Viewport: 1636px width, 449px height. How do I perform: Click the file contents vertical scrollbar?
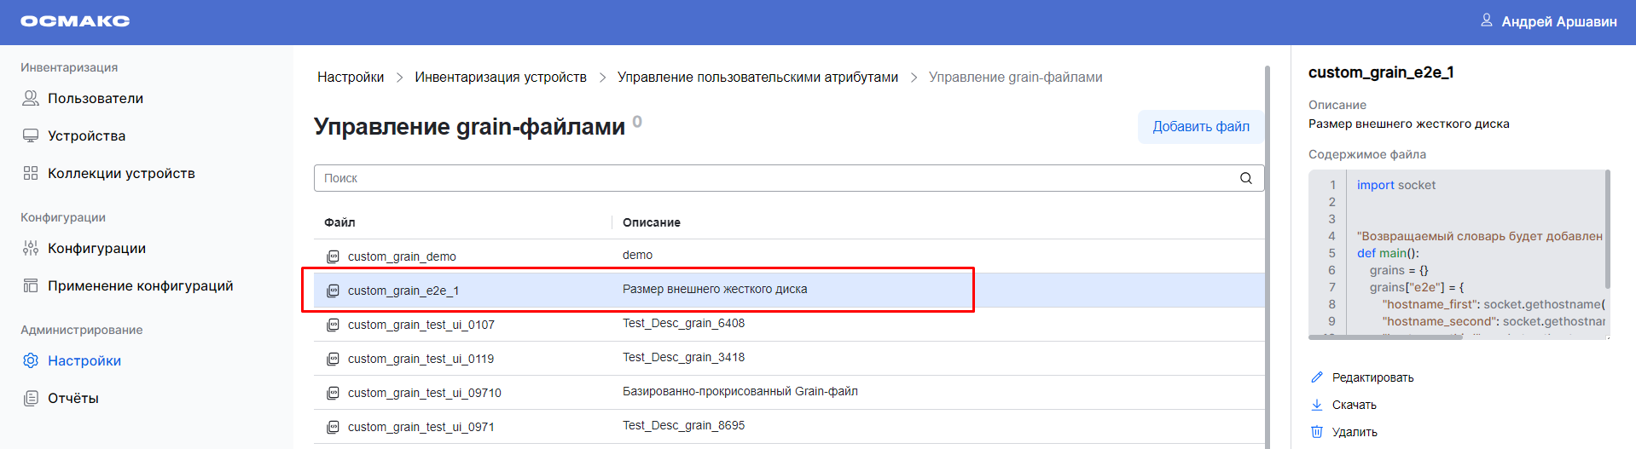[x=1607, y=230]
